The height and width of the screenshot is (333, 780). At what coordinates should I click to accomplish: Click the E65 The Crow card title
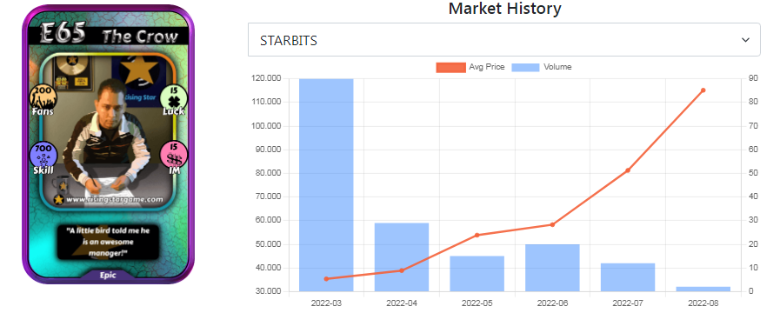(x=109, y=34)
